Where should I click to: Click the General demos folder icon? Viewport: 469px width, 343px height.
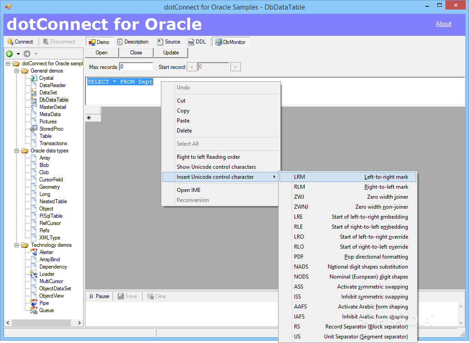(25, 71)
